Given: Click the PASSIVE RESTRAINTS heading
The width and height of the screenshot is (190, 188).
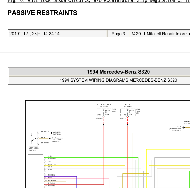Looking at the screenshot, I should [42, 13].
